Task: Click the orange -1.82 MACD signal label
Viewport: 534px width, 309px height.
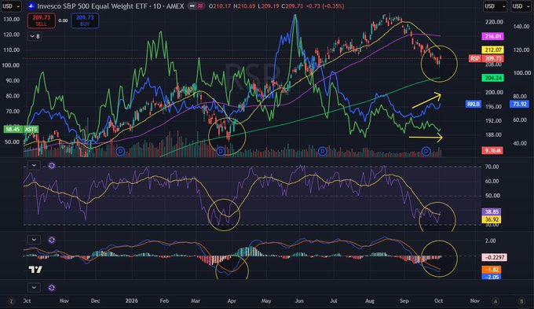Action: pos(492,270)
